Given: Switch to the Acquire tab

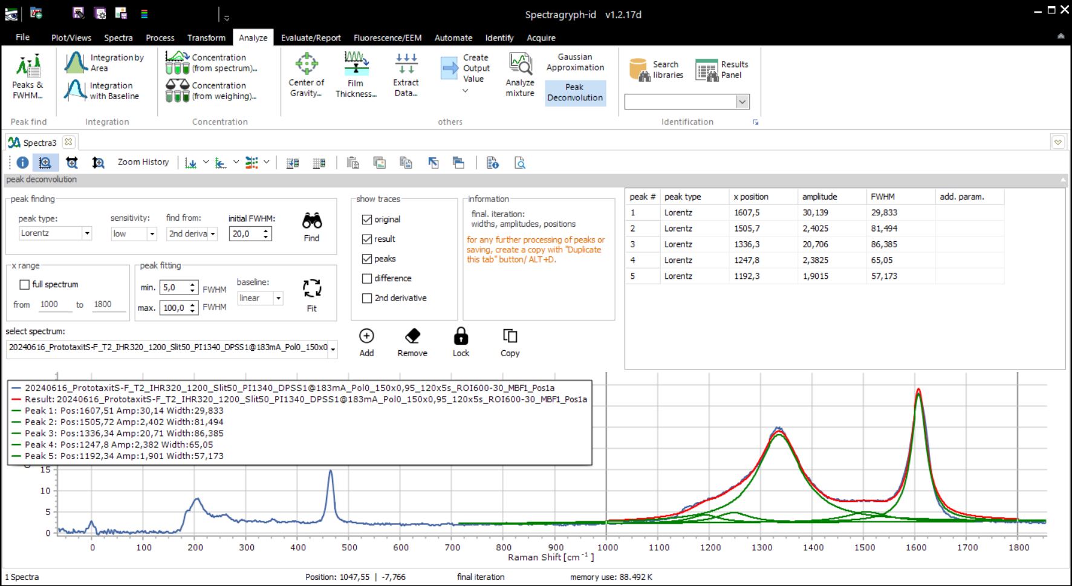Looking at the screenshot, I should [541, 37].
